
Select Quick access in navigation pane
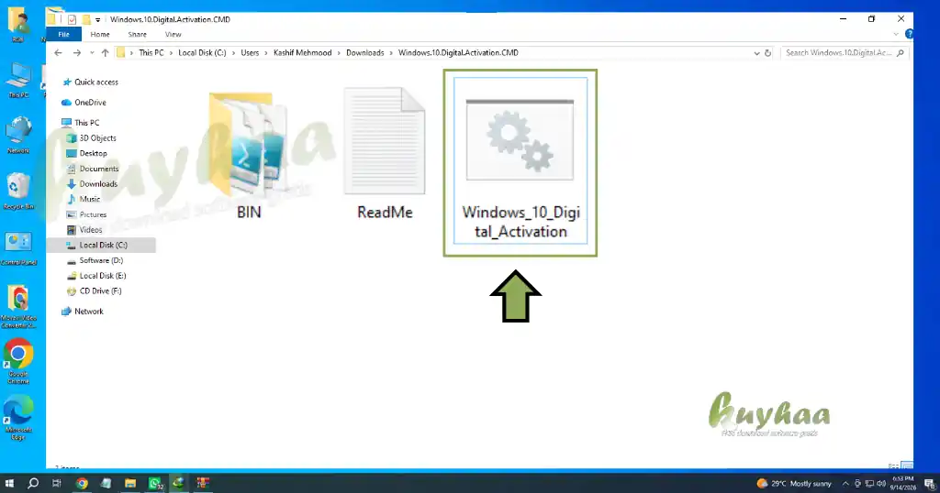point(90,82)
